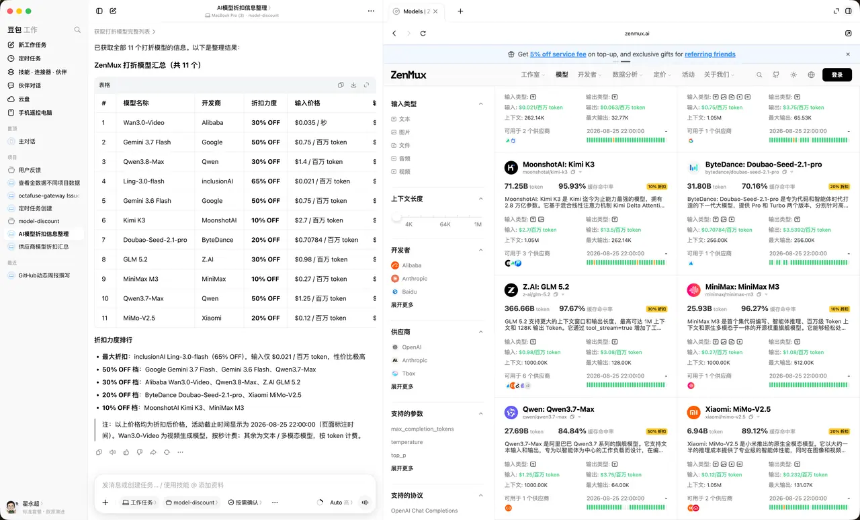Click the 按需确认 chip in the message box

click(245, 503)
